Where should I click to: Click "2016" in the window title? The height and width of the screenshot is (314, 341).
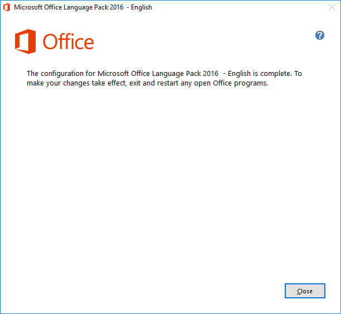pos(116,7)
